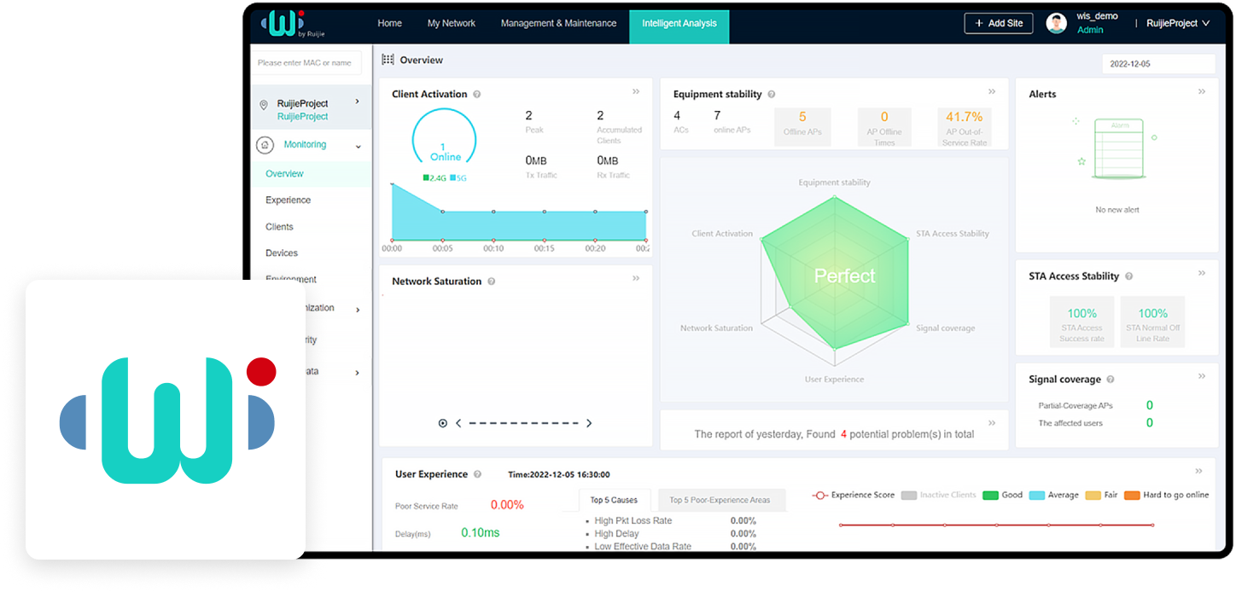
Task: Select the Top 5 Causes tab
Action: [614, 500]
